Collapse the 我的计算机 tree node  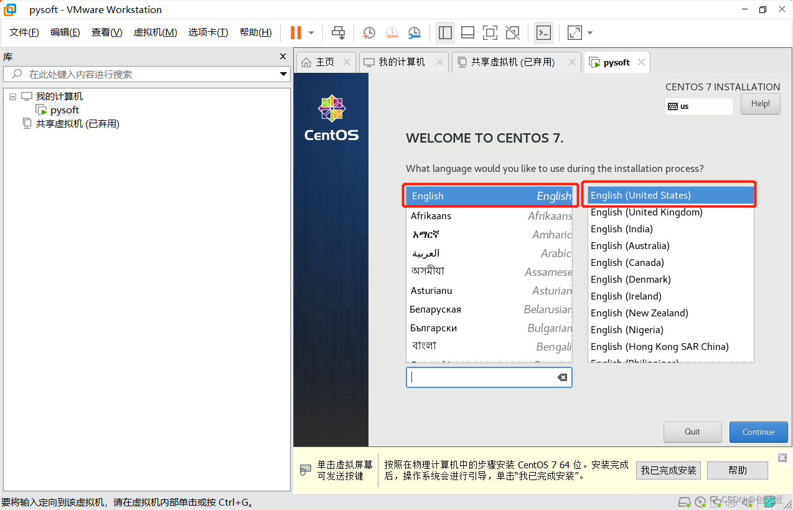12,97
